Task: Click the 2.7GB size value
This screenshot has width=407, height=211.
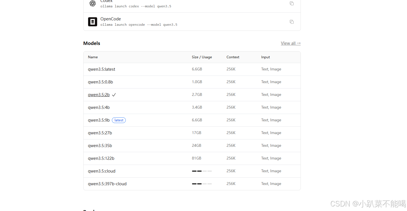Action: tap(197, 95)
